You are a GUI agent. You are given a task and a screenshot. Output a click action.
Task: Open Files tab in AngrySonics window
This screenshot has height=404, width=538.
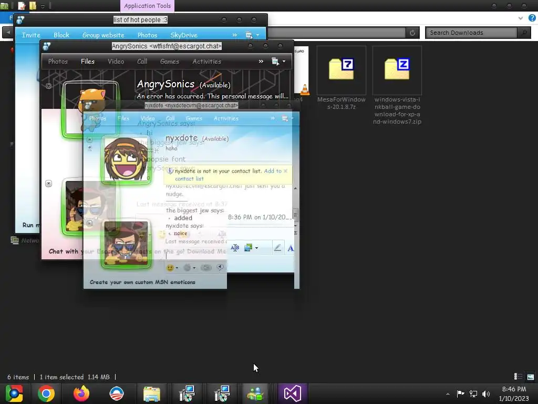pos(88,62)
